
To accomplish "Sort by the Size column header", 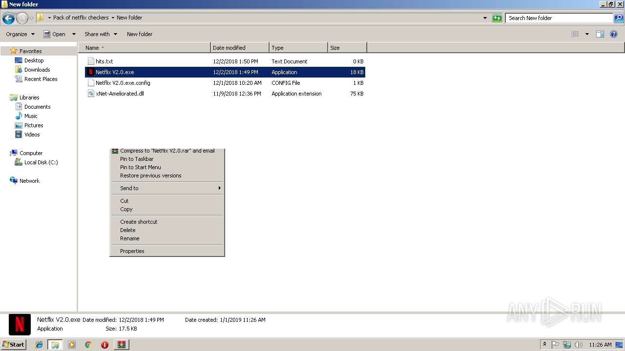I will coord(347,48).
